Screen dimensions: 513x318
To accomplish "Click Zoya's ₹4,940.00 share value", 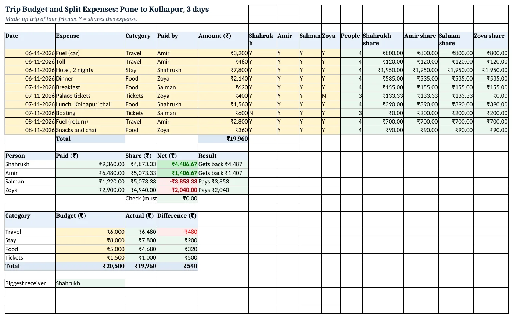I will pyautogui.click(x=141, y=190).
